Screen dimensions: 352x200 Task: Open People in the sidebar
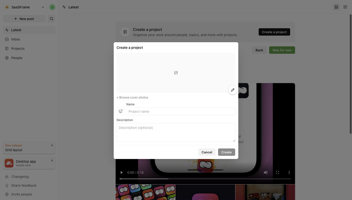(29, 58)
